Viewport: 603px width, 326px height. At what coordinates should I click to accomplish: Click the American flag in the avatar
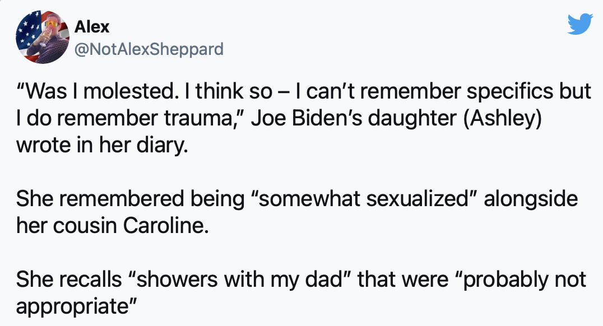(x=27, y=32)
